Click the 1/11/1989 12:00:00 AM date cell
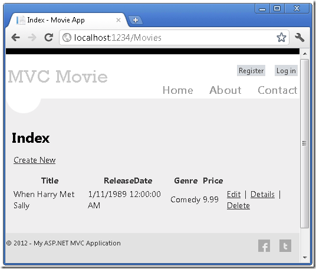 [124, 200]
